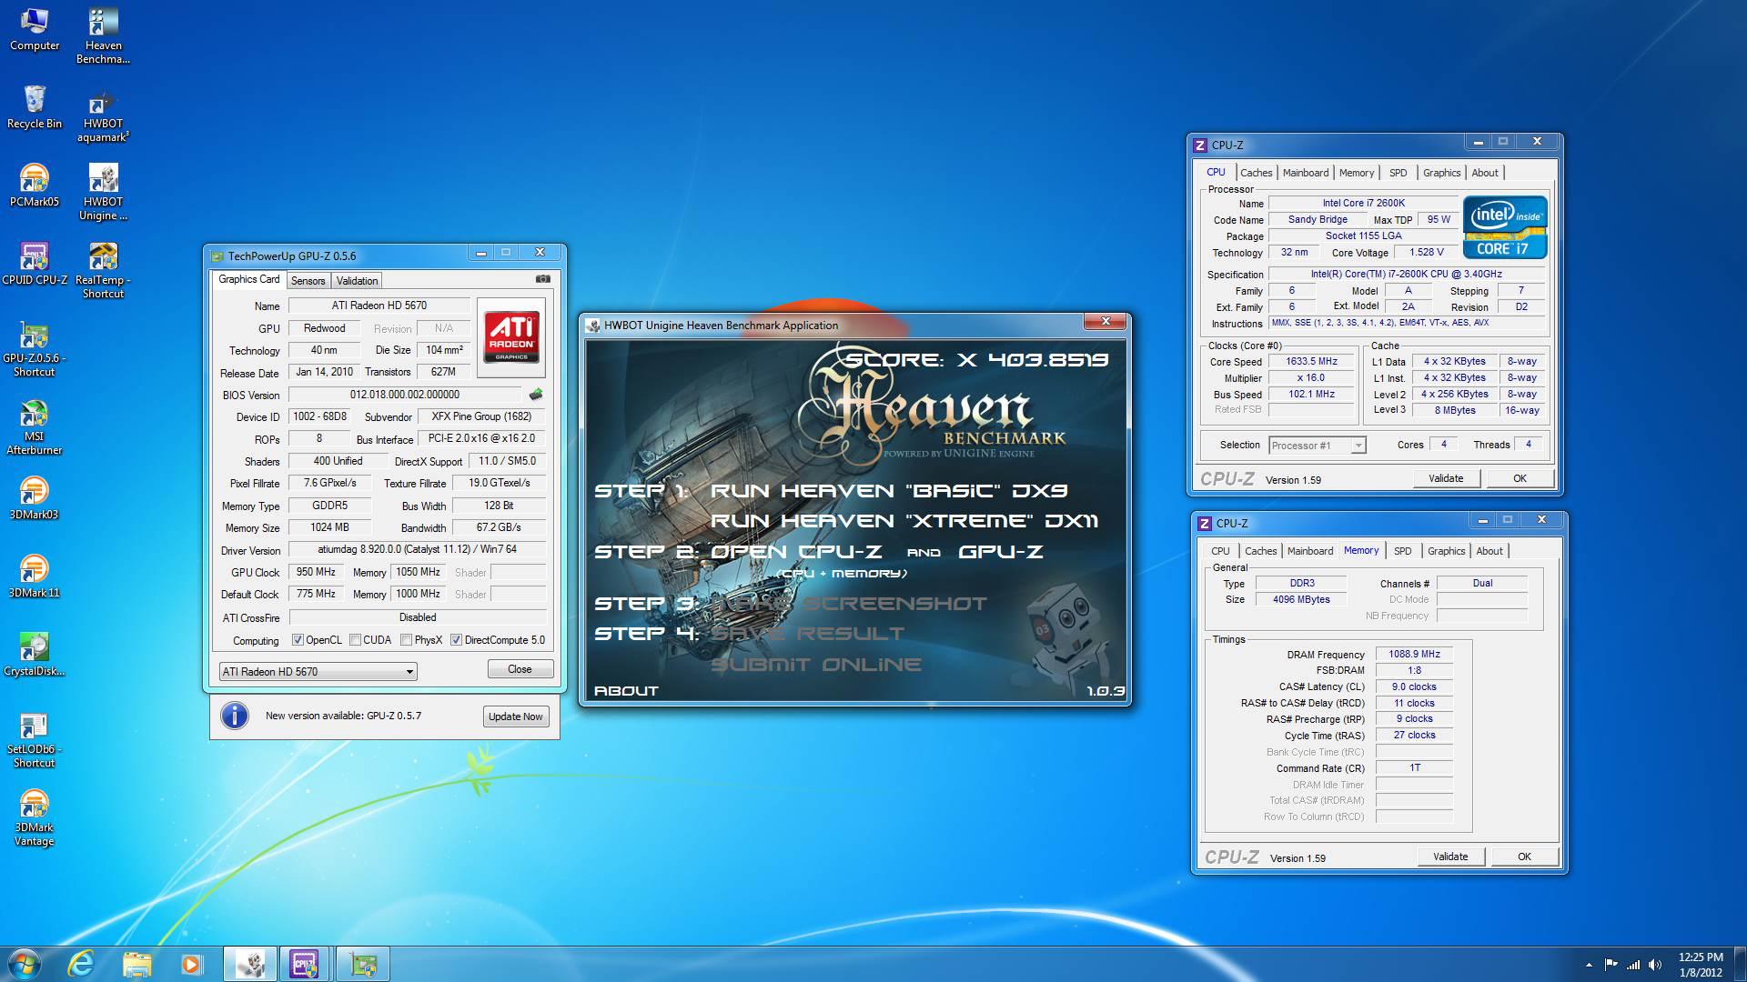Toggle the OpenCL checkbox in GPU-Z
Image resolution: width=1747 pixels, height=982 pixels.
click(298, 640)
